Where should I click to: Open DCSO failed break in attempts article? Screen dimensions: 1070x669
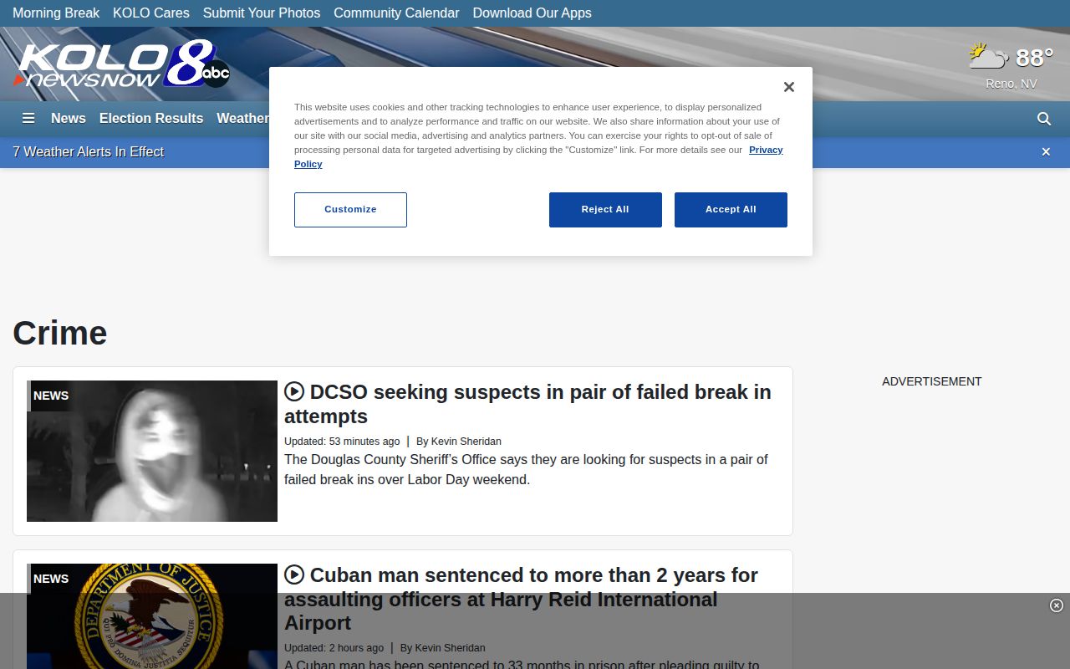(527, 404)
